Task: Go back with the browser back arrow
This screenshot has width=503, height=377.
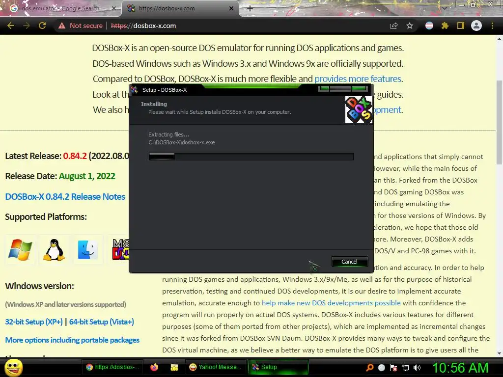Action: click(11, 26)
